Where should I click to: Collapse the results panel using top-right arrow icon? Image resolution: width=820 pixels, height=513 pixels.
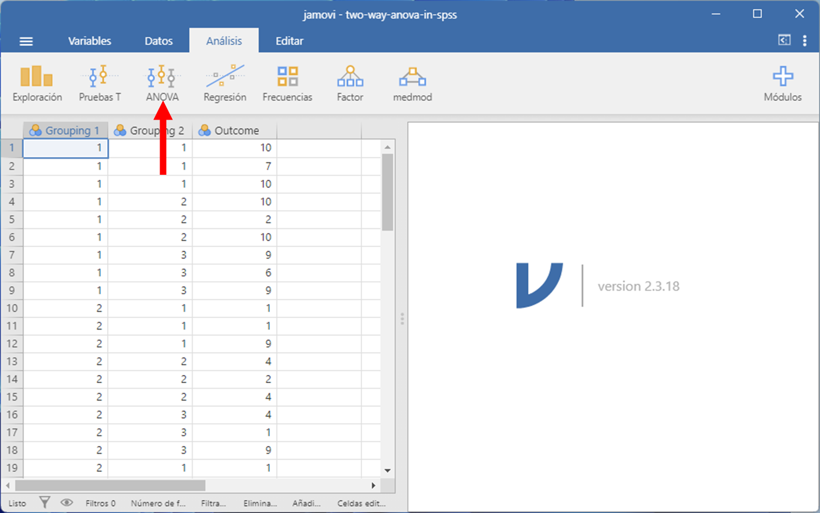tap(784, 40)
